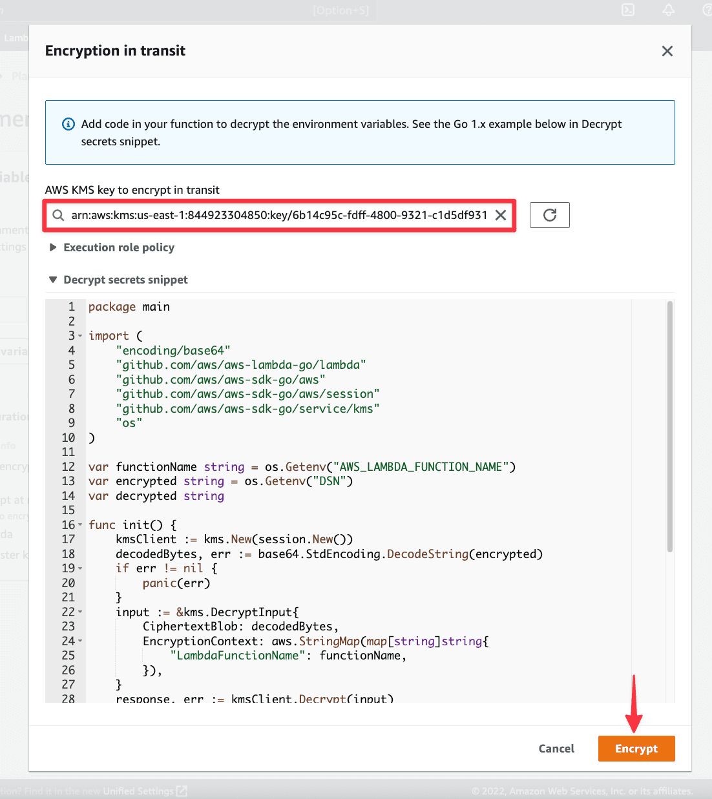Open CloudShell icon in the AWS top bar

click(x=628, y=10)
